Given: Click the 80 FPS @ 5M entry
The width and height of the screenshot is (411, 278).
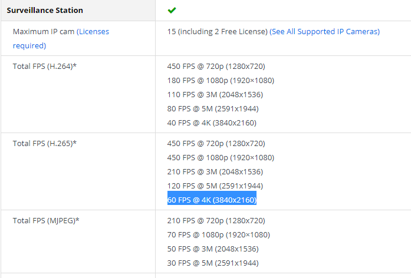Looking at the screenshot, I should click(x=213, y=108).
